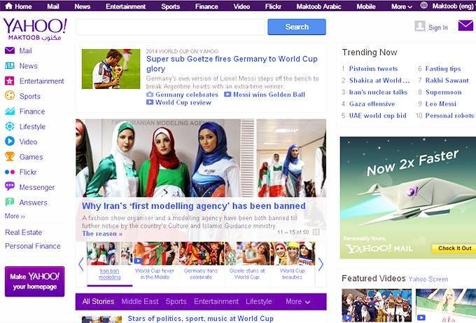Open Super sub Goetze headline link
Image resolution: width=476 pixels, height=323 pixels.
[232, 64]
